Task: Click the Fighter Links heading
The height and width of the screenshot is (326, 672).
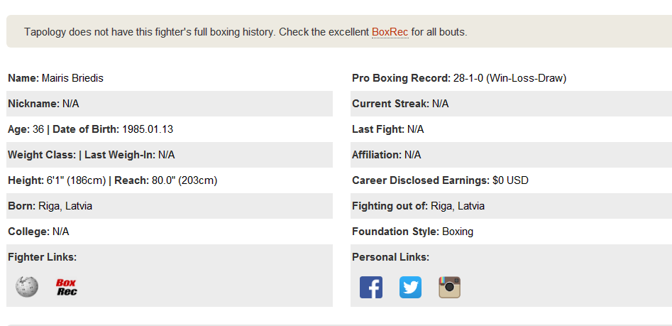Action: 42,257
